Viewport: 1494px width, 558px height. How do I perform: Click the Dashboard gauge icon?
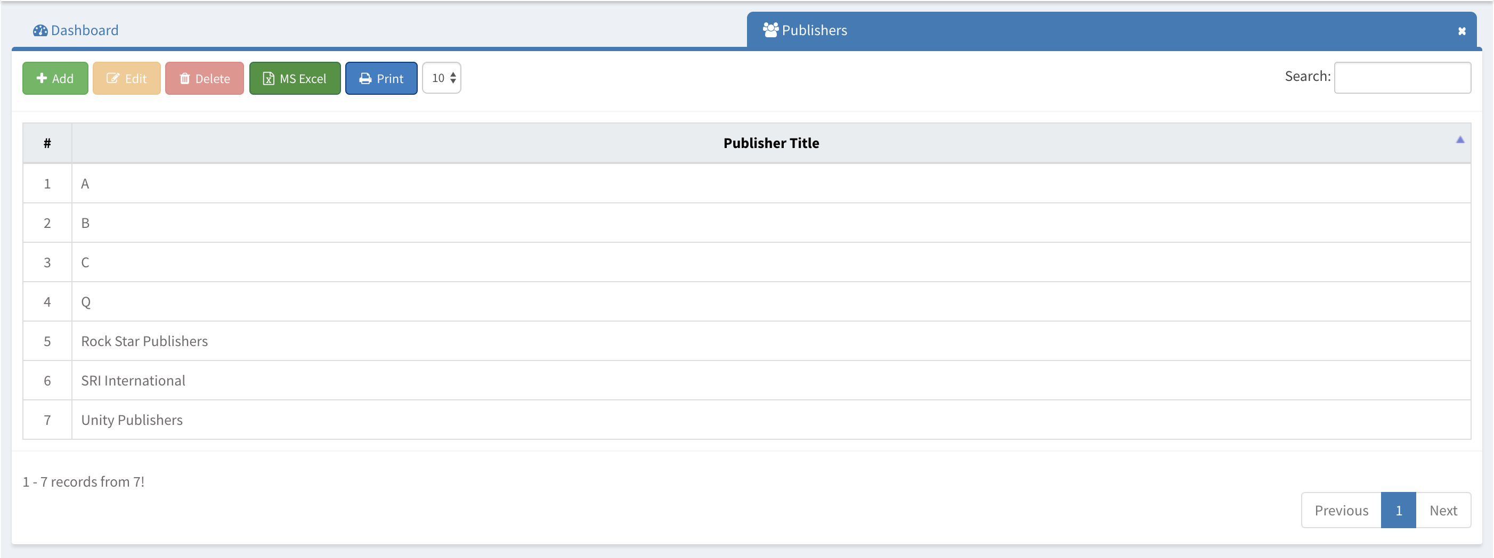pyautogui.click(x=40, y=30)
